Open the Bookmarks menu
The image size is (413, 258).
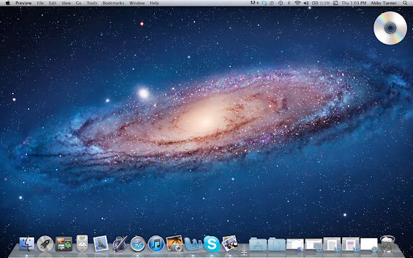(x=114, y=3)
